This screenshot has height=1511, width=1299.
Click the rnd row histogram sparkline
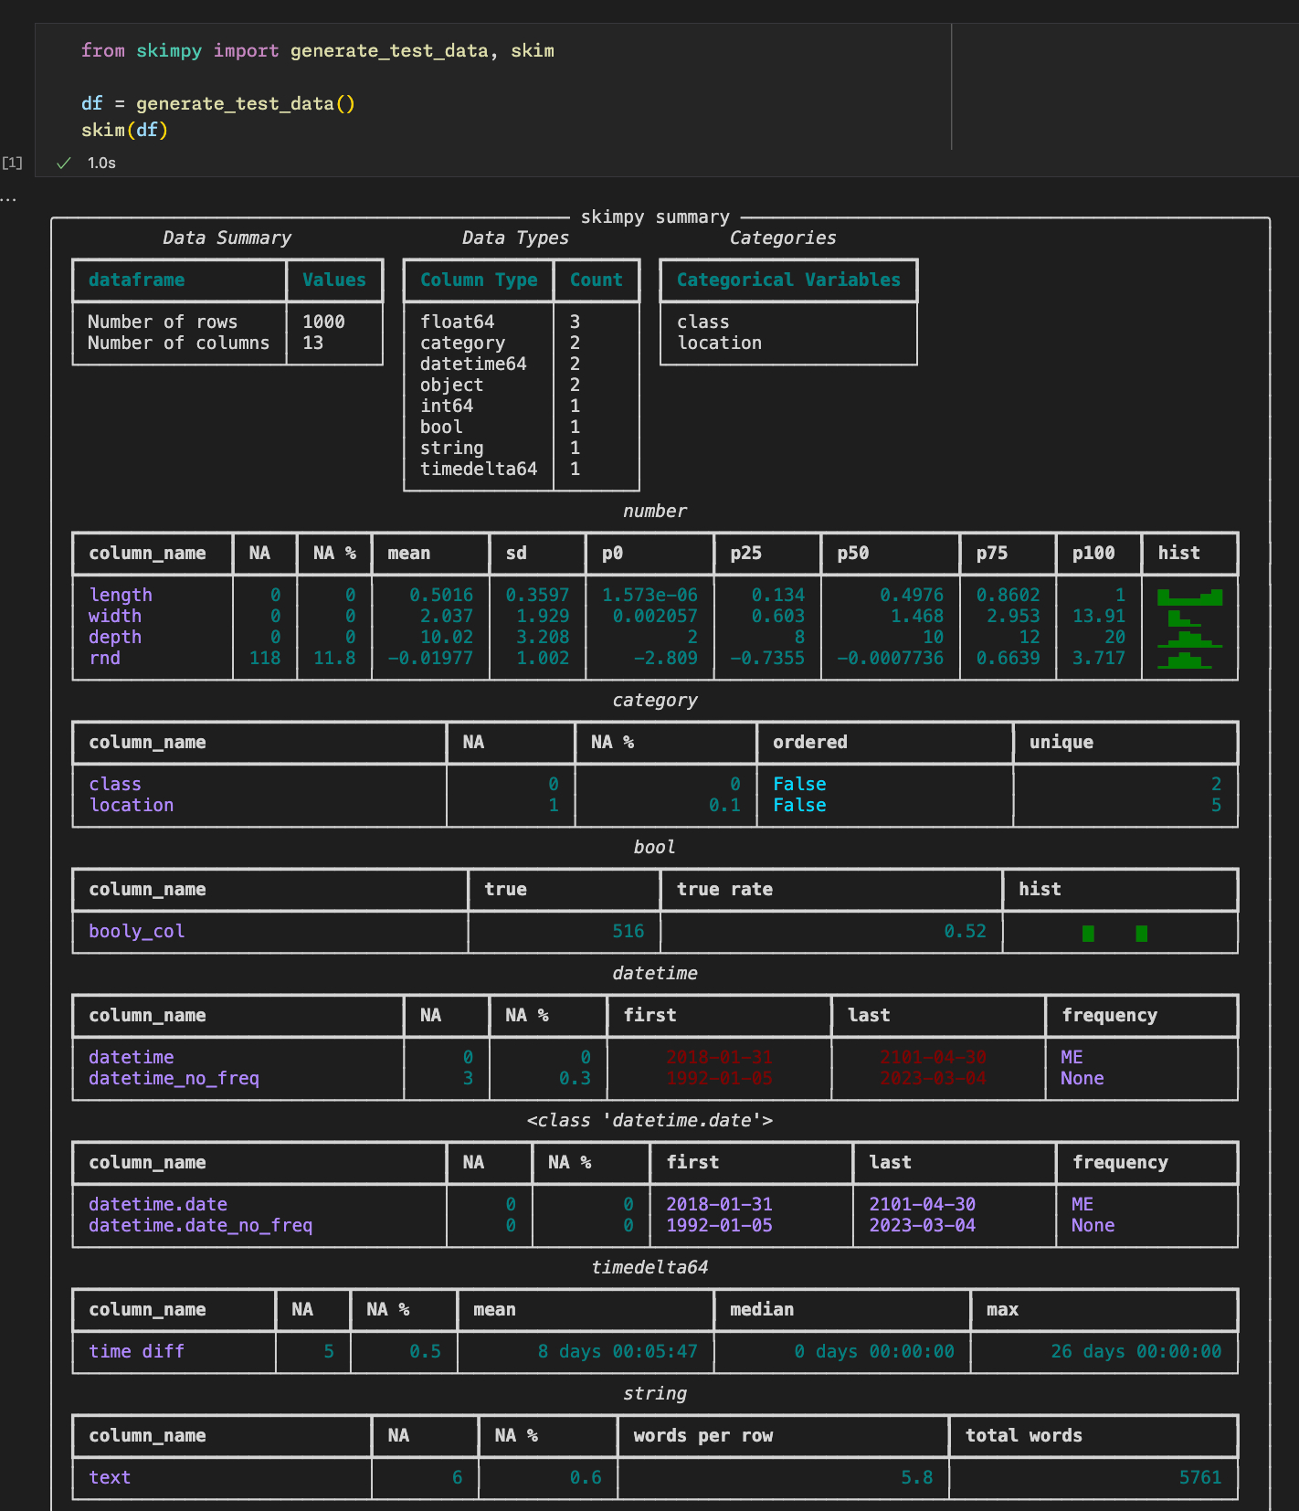click(x=1185, y=660)
